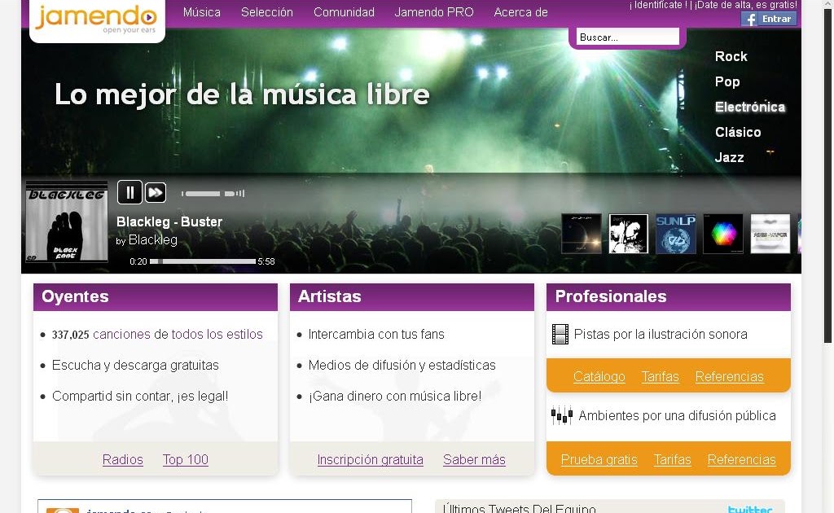834x513 pixels.
Task: Open the Comunidad menu
Action: [345, 12]
